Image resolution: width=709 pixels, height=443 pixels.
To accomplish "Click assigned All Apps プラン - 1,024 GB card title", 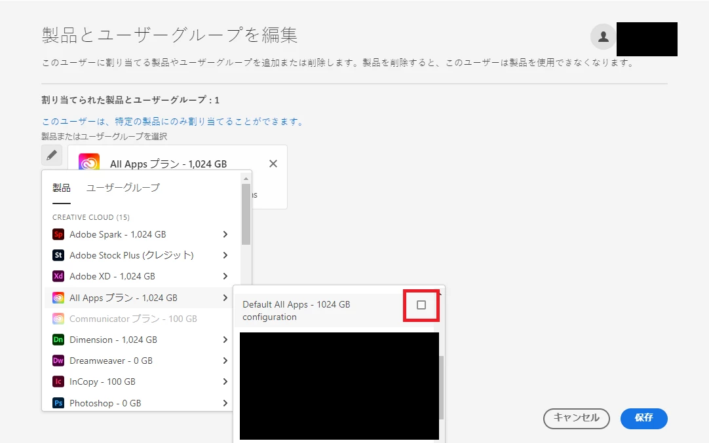I will click(168, 164).
